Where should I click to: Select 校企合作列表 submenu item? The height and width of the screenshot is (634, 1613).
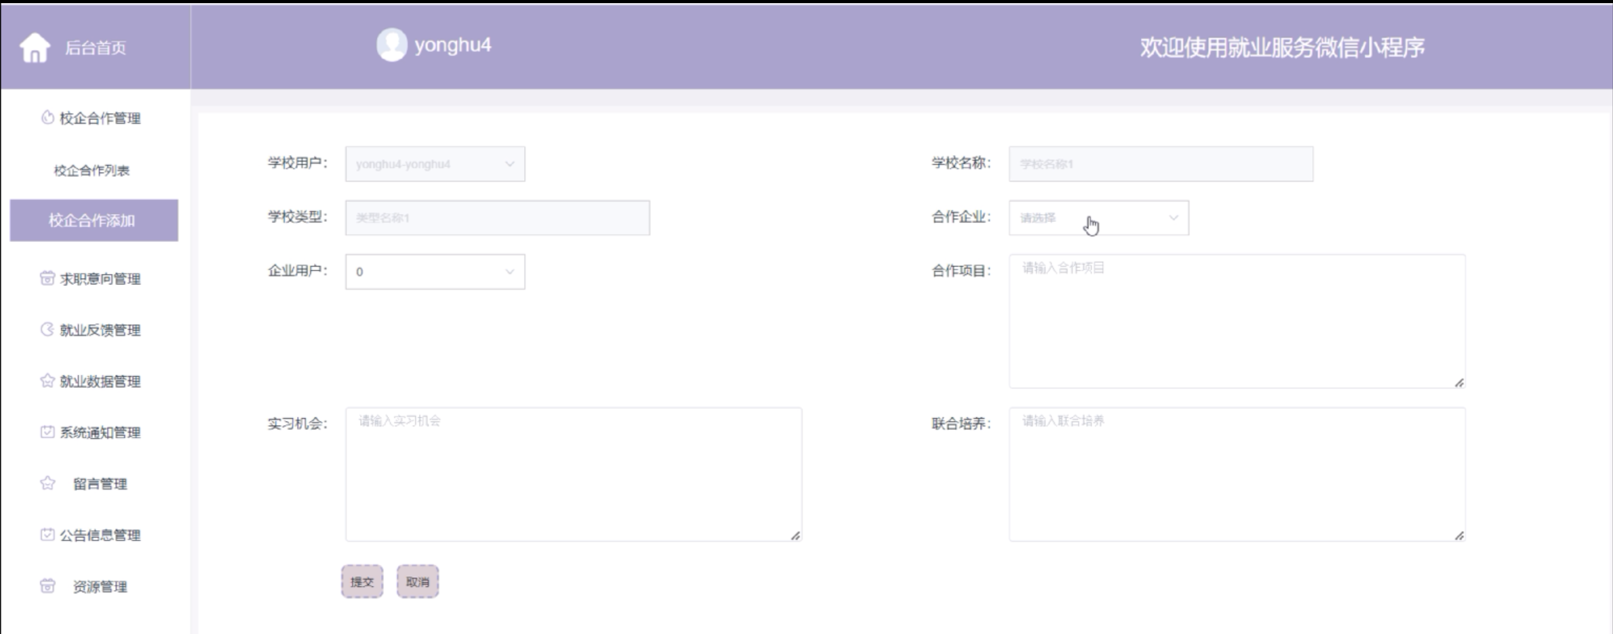(x=92, y=170)
